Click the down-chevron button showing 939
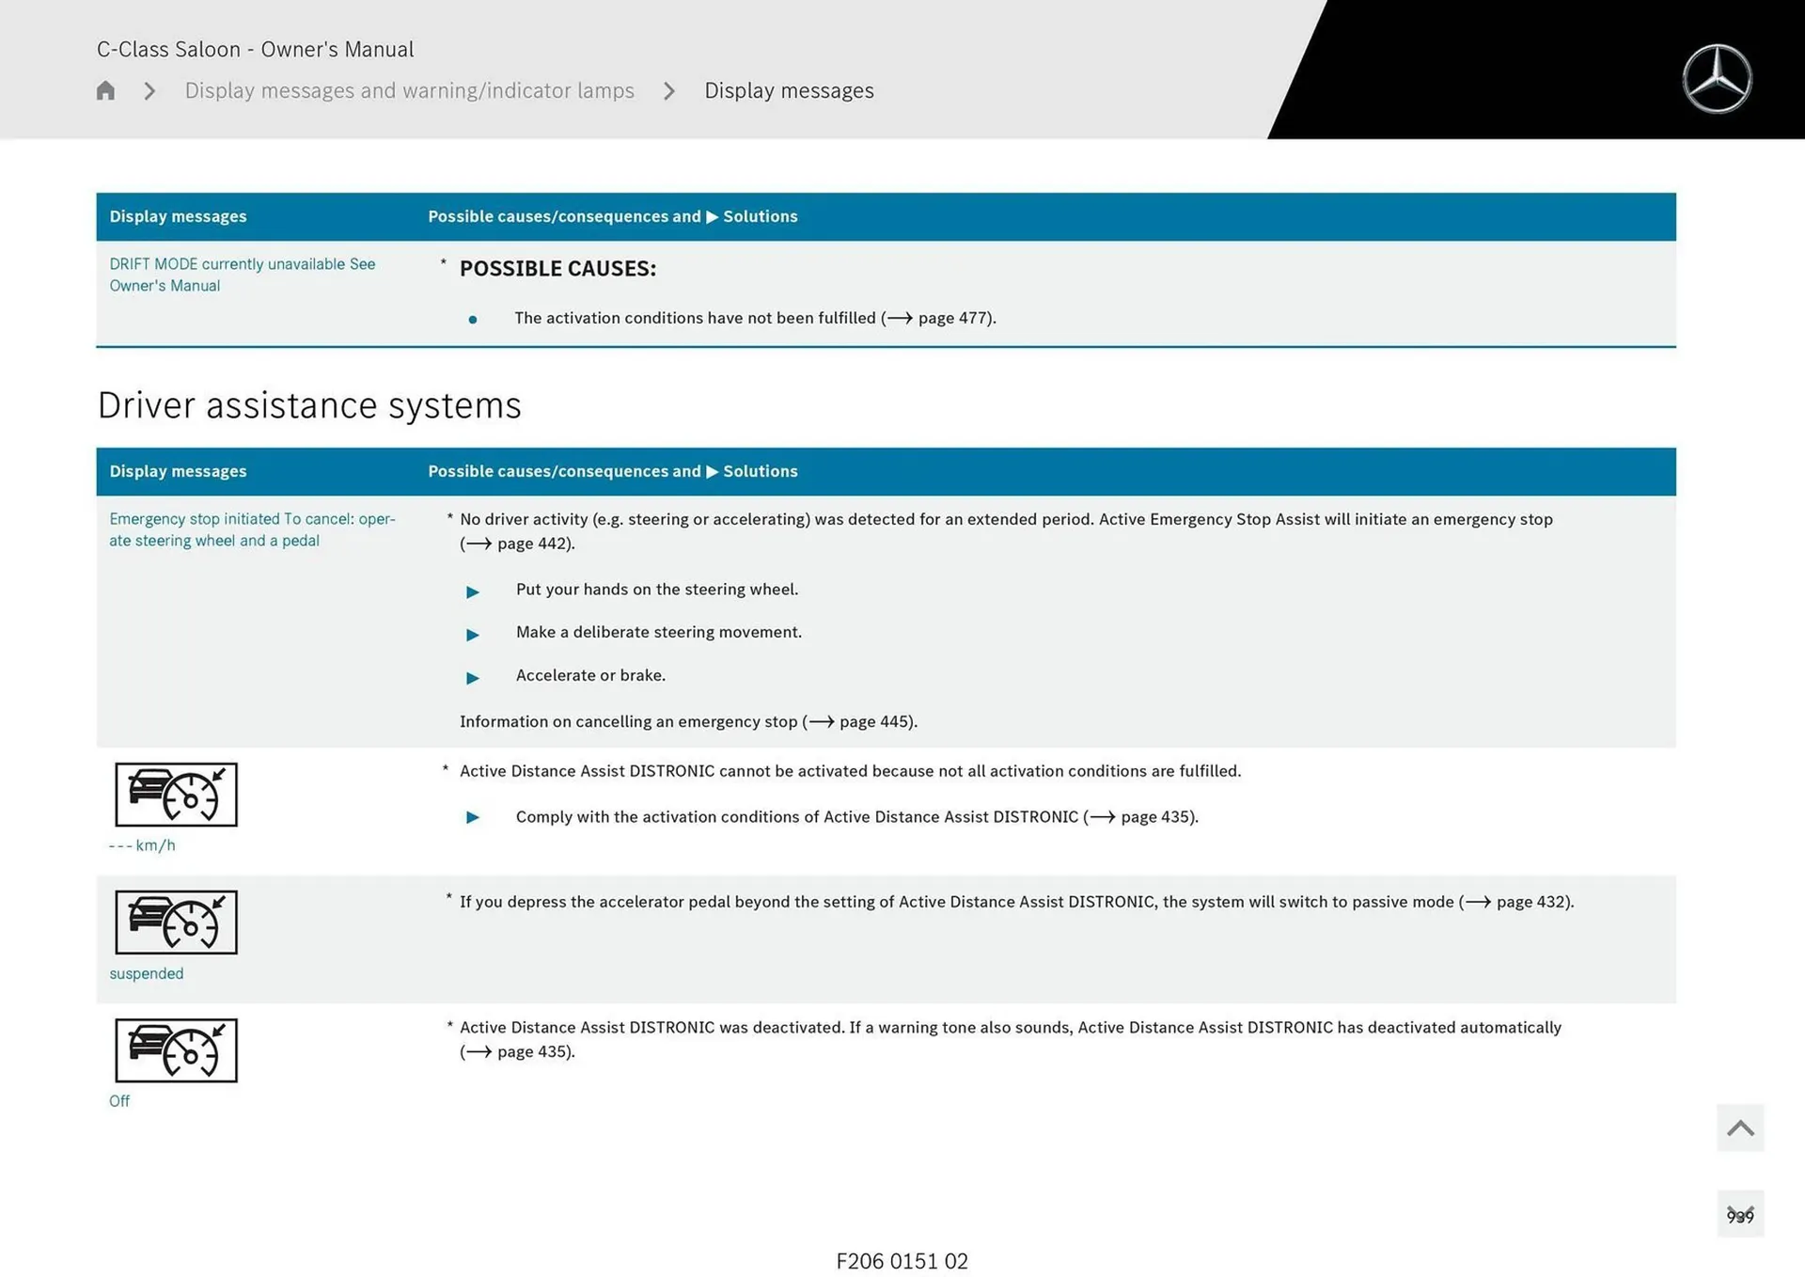 coord(1739,1214)
